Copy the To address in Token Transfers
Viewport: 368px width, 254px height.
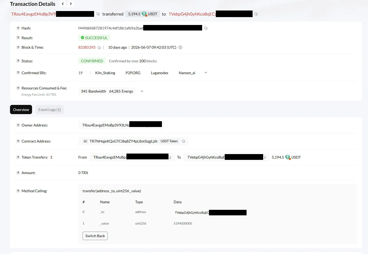[264, 157]
